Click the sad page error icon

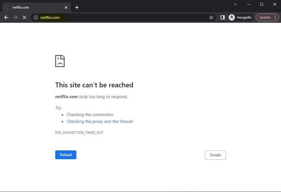(60, 61)
